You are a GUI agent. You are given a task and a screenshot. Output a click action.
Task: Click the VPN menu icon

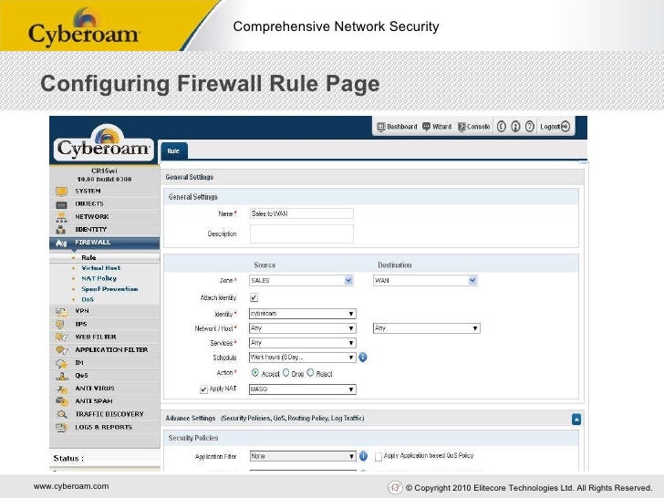(61, 312)
